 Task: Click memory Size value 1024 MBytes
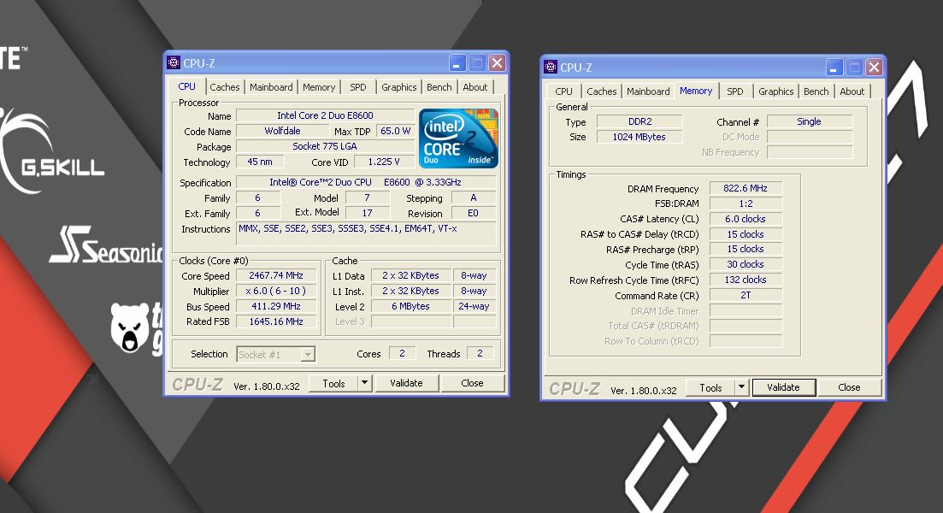[x=639, y=137]
